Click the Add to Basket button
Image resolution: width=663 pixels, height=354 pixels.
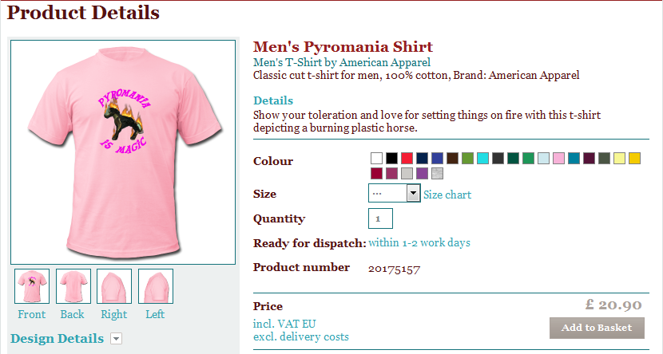click(596, 328)
